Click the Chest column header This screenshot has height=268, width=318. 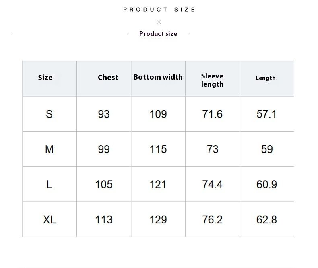[x=108, y=78]
